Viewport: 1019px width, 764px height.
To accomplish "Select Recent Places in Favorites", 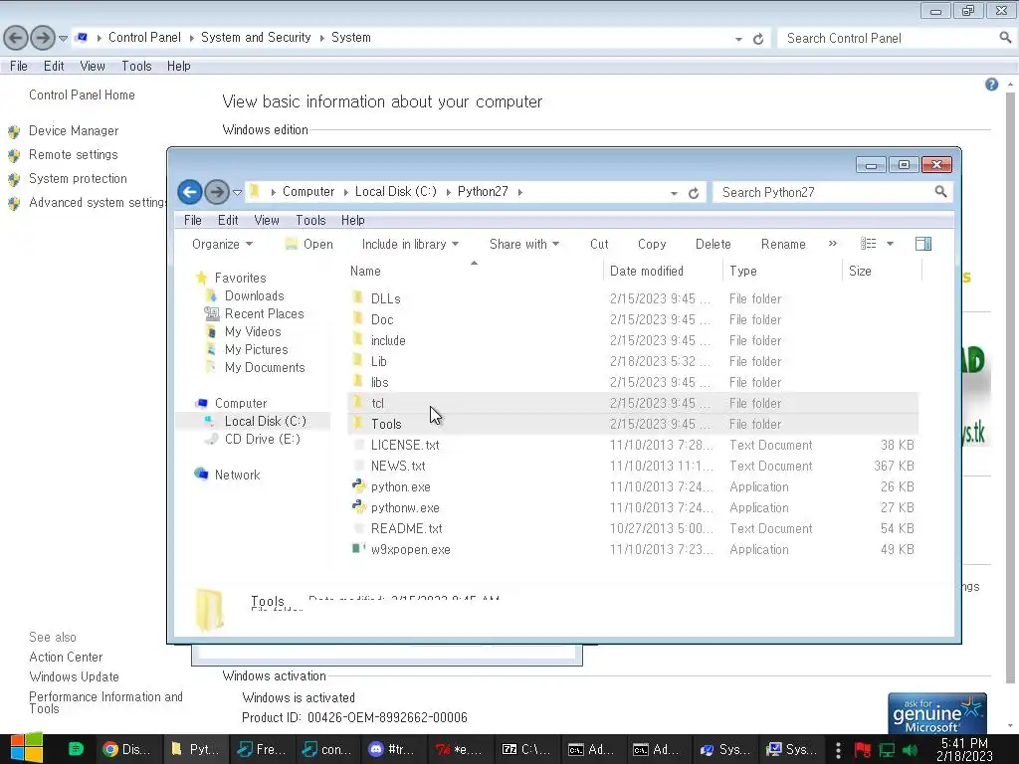I will pyautogui.click(x=264, y=313).
